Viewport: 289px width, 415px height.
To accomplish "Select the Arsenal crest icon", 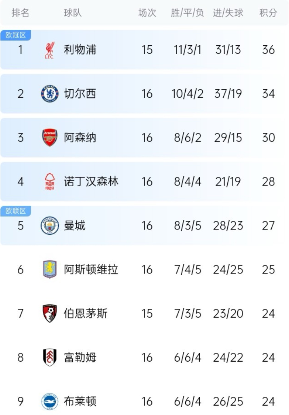I will point(50,138).
